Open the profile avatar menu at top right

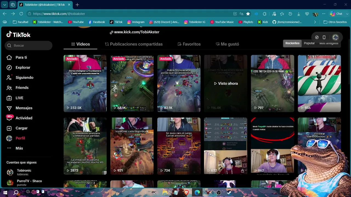(x=335, y=37)
